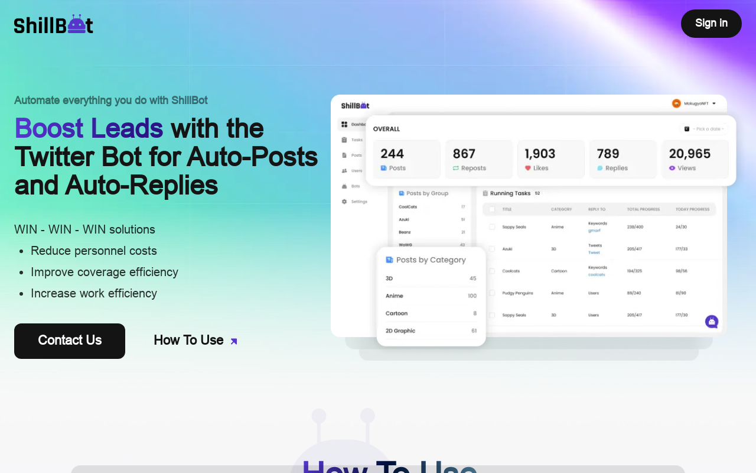Click the Posts by Group header icon
This screenshot has width=756, height=473.
pyautogui.click(x=402, y=193)
